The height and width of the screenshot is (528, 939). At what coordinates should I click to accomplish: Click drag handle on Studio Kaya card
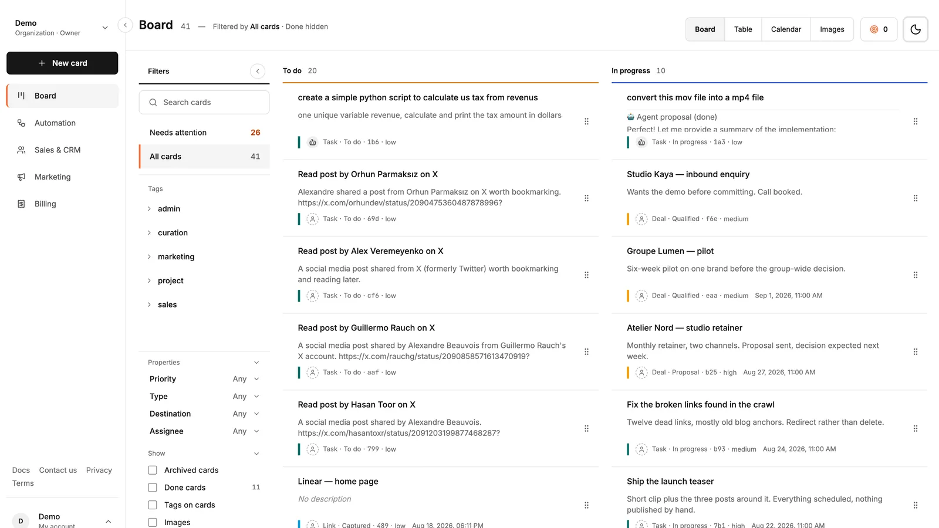click(x=916, y=198)
